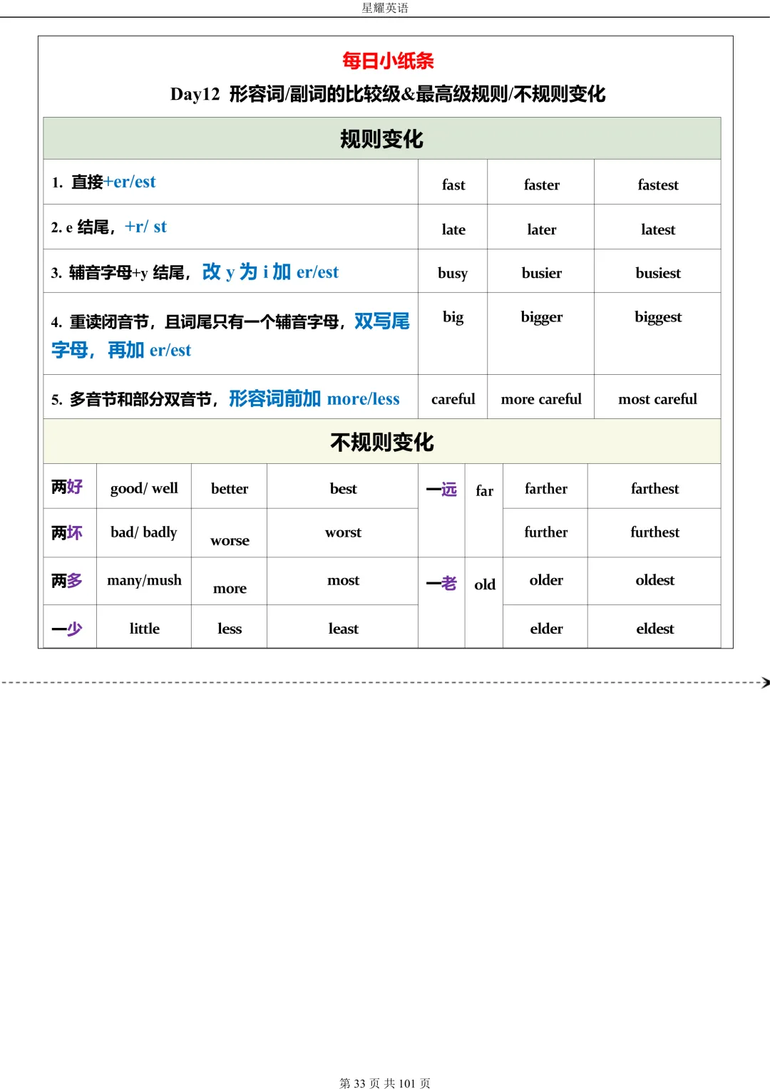The width and height of the screenshot is (770, 1089).
Task: Click the 规则变化 section header
Action: [x=382, y=139]
